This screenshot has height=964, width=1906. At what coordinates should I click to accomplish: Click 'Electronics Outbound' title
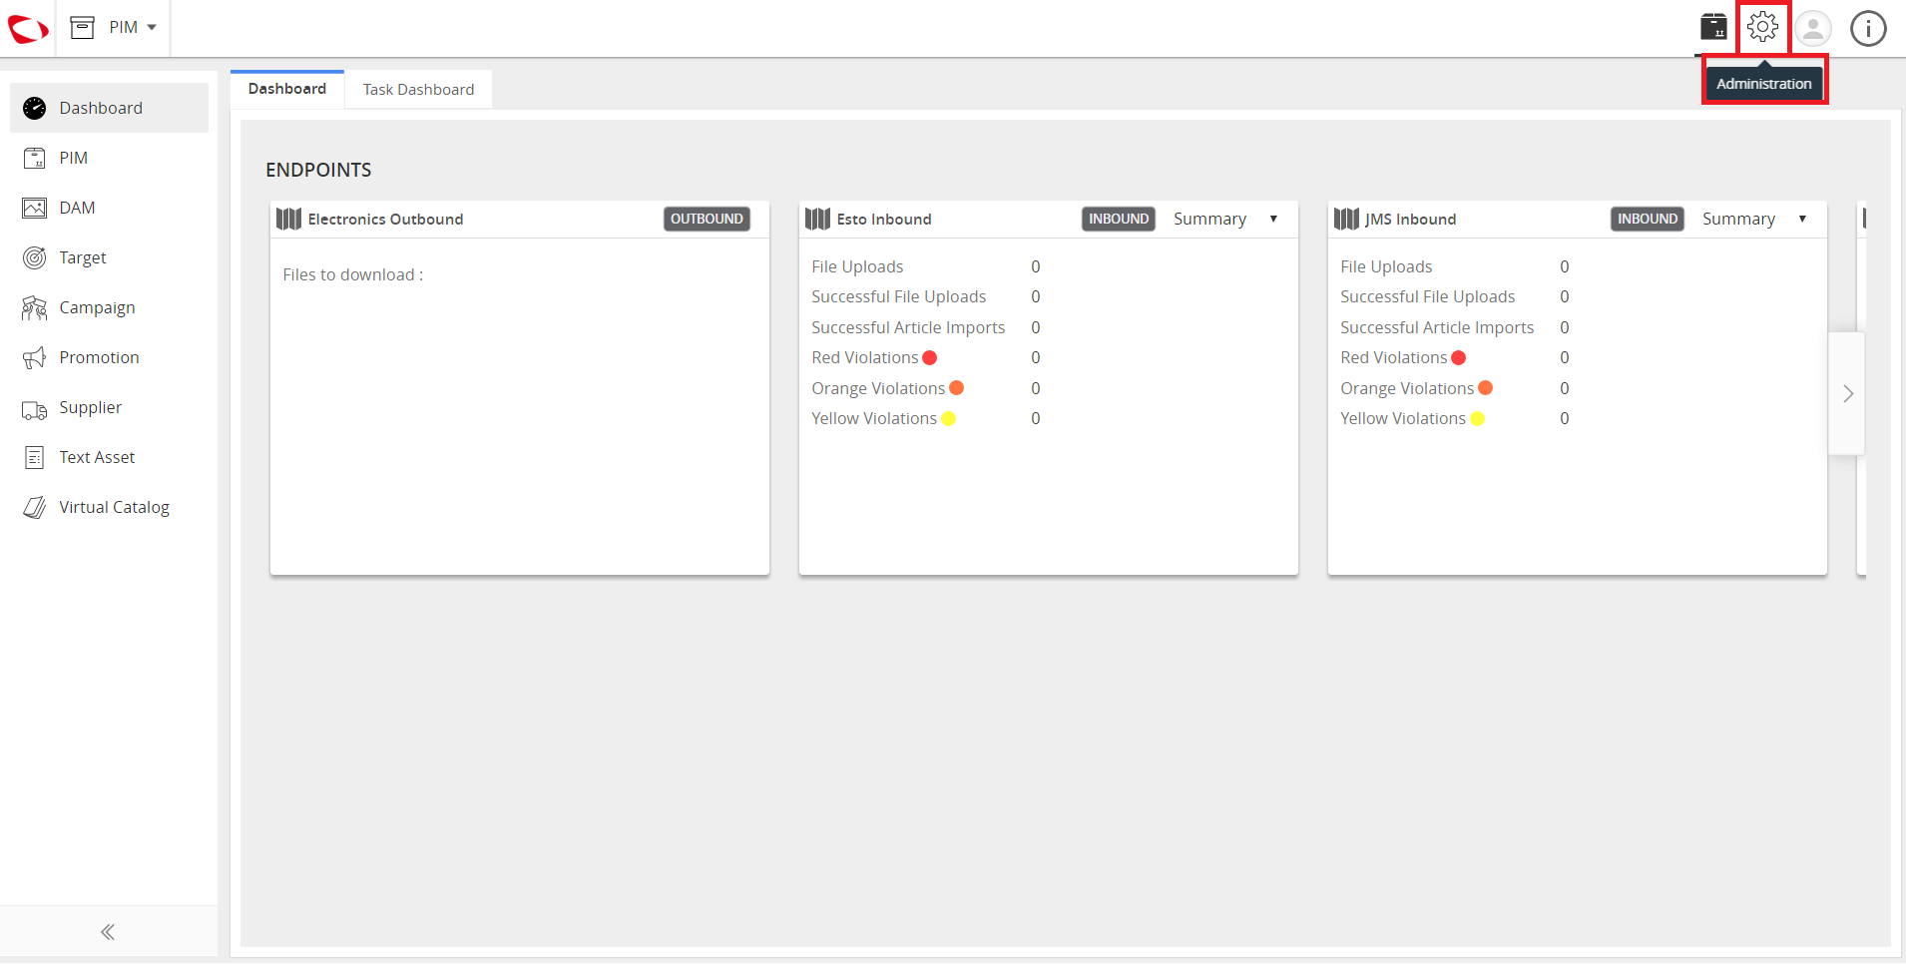[385, 219]
